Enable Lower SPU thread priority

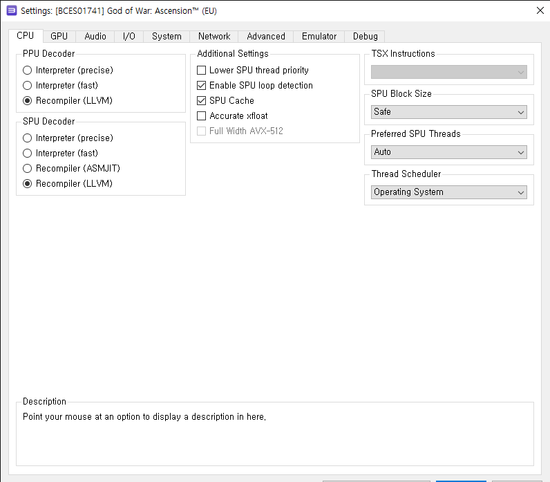tap(253, 71)
